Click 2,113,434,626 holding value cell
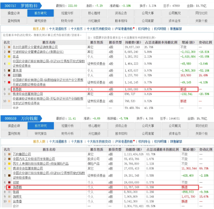Viewport: 214px width, 209px height. (134, 154)
